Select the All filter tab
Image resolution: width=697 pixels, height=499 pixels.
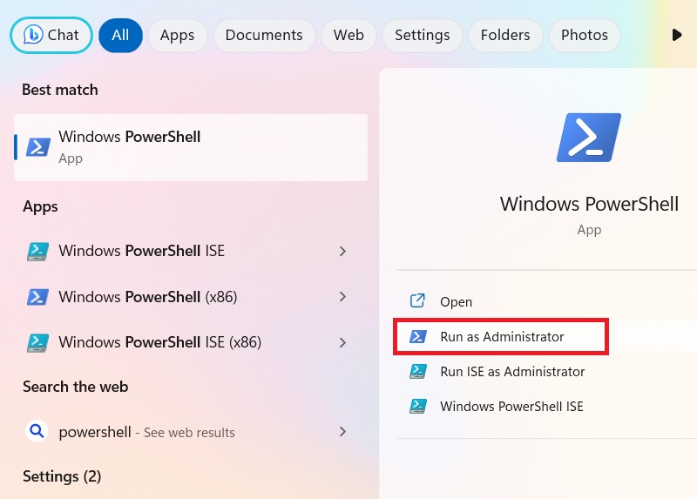[x=120, y=35]
